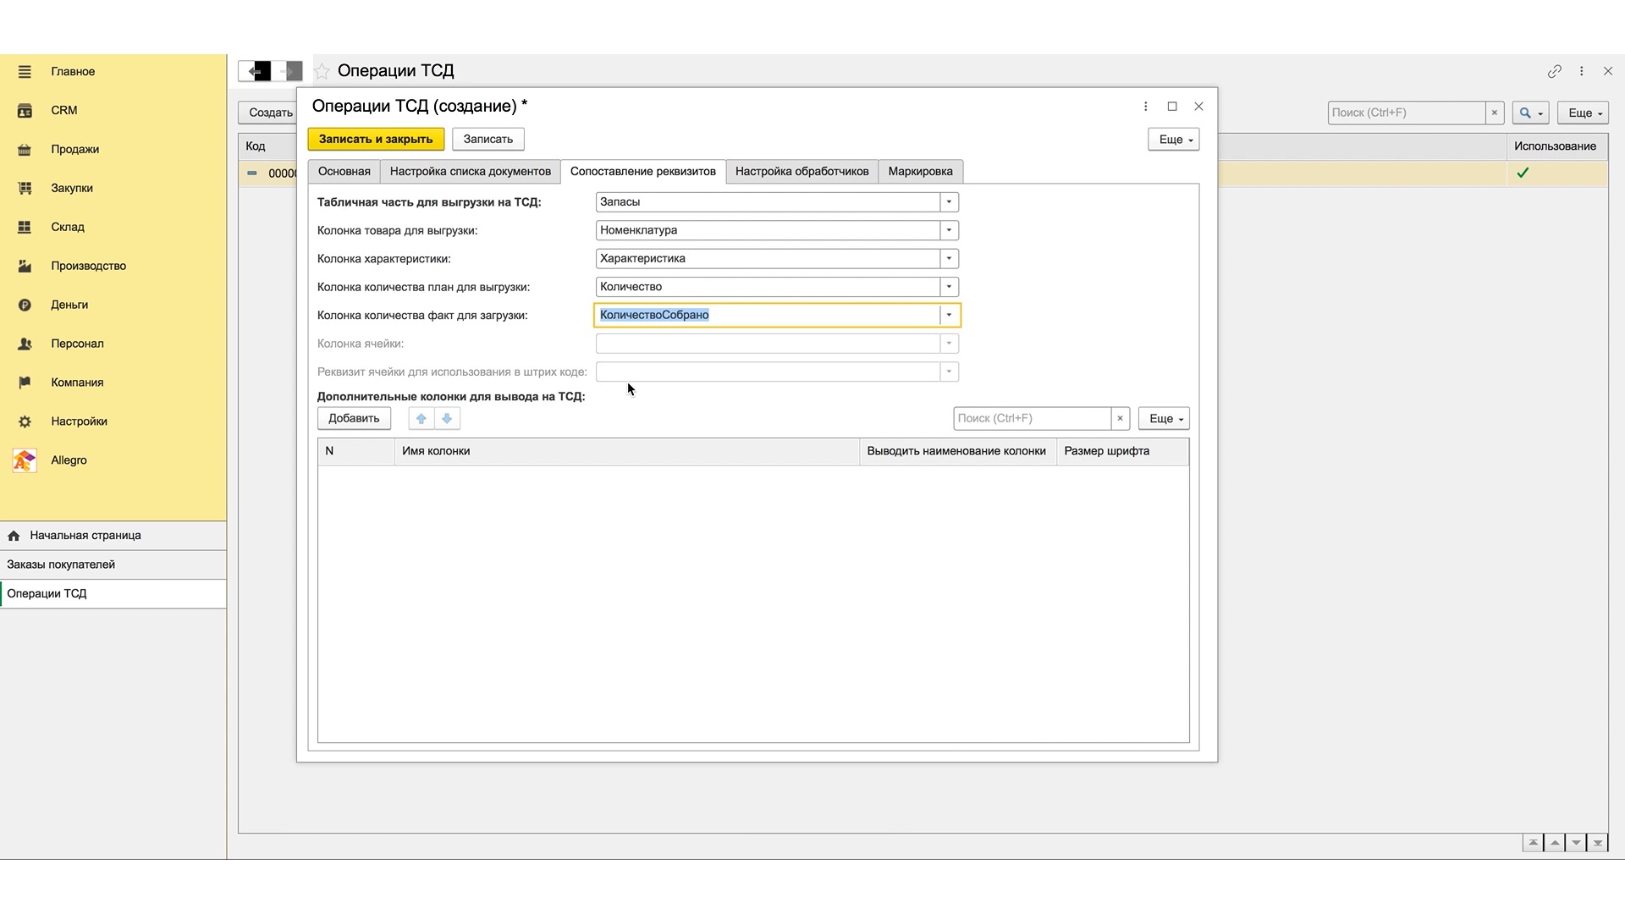Expand Табличная часть Запасы dropdown
Screen dimensions: 1625x914
(x=949, y=202)
